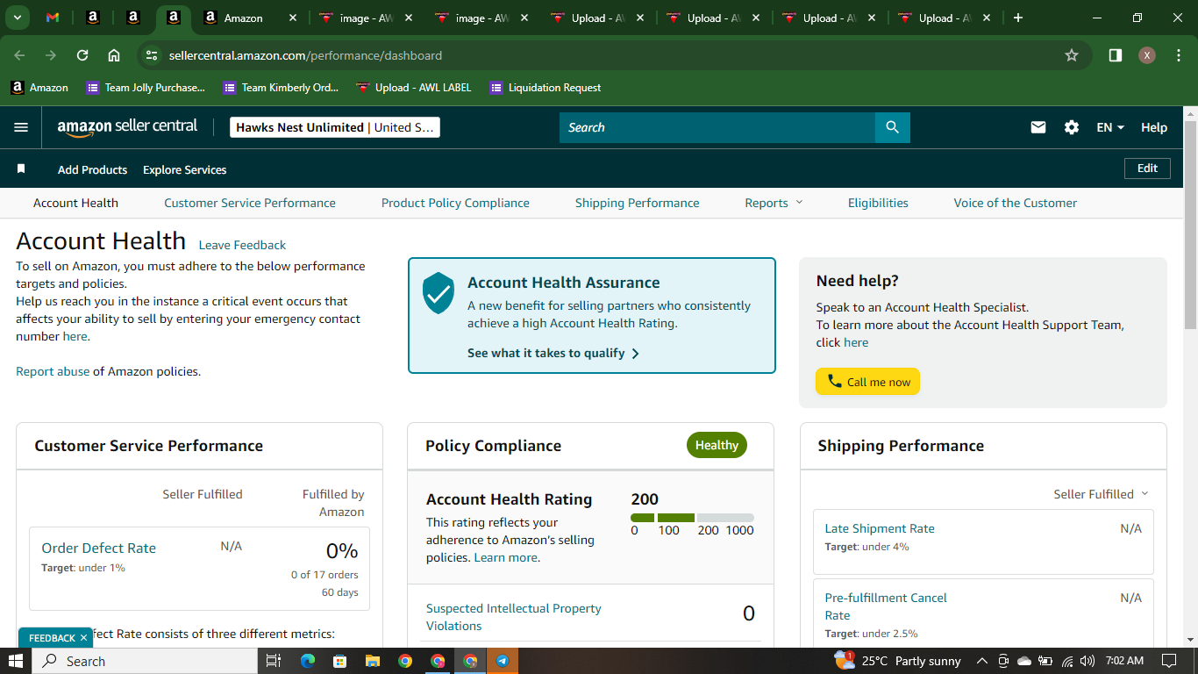Viewport: 1198px width, 674px height.
Task: Click the Account Health Rating progress bar
Action: tap(692, 518)
